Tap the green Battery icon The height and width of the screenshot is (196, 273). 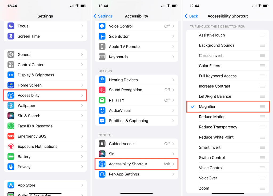click(11, 156)
